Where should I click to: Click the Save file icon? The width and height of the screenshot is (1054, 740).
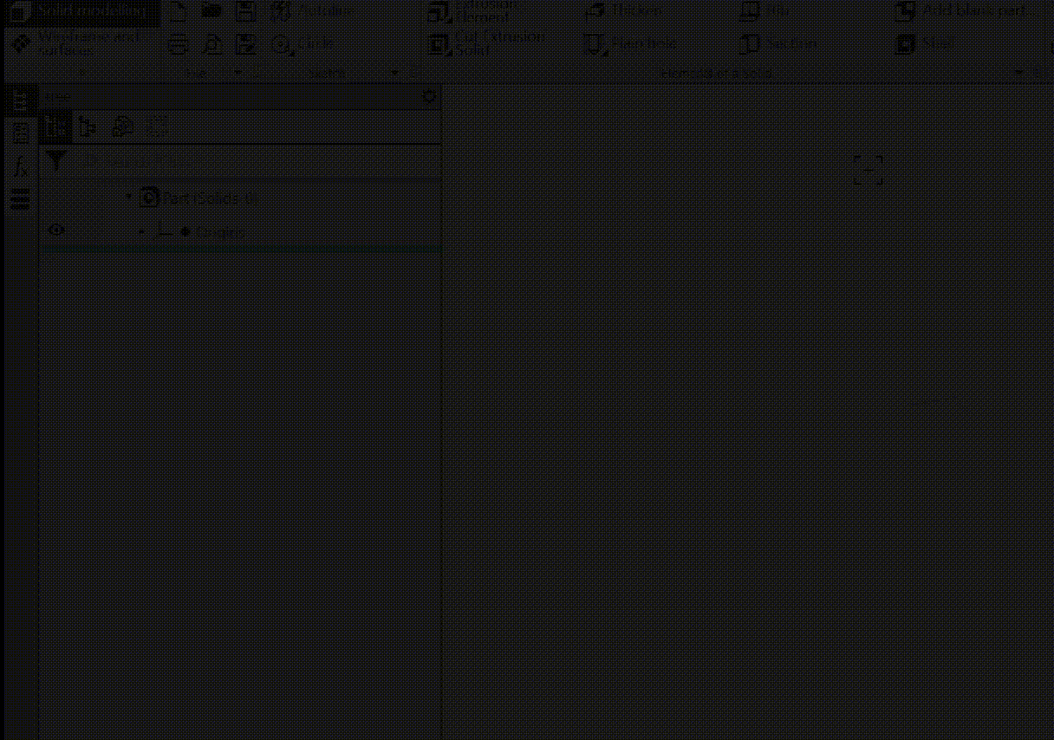[246, 11]
